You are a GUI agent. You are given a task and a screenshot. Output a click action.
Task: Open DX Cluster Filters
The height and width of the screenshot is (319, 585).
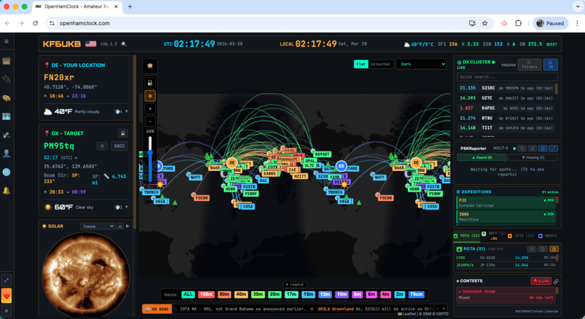529,65
